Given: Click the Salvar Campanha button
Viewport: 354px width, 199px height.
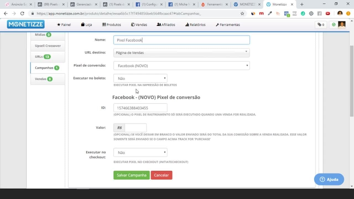Looking at the screenshot, I should [x=131, y=175].
